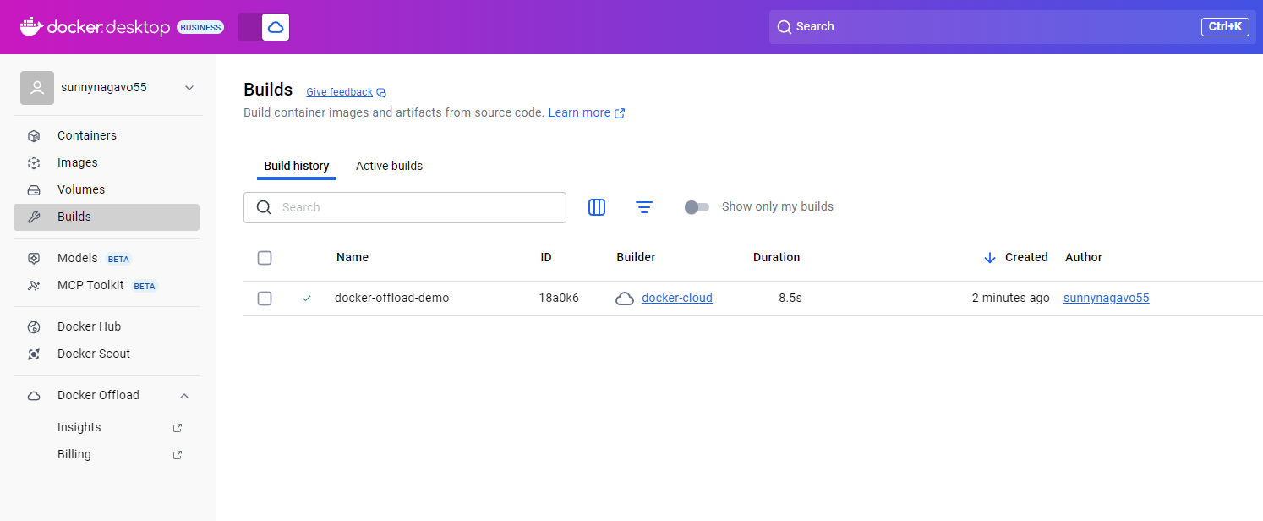Enable the Show only my builds toggle

[x=697, y=206]
